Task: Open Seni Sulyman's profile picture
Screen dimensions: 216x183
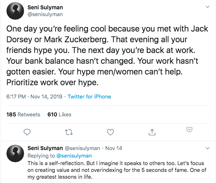Action: (x=15, y=12)
